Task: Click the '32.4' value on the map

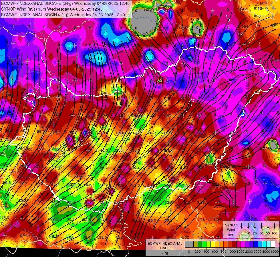Action: [x=136, y=168]
